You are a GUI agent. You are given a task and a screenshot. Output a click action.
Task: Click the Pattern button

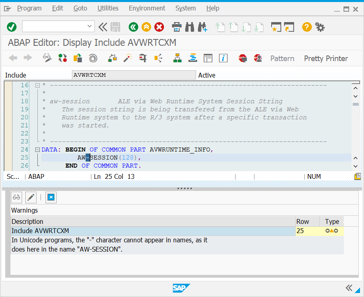point(282,59)
